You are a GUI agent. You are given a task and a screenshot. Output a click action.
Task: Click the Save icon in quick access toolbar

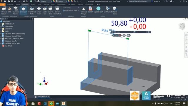pyautogui.click(x=12, y=1)
